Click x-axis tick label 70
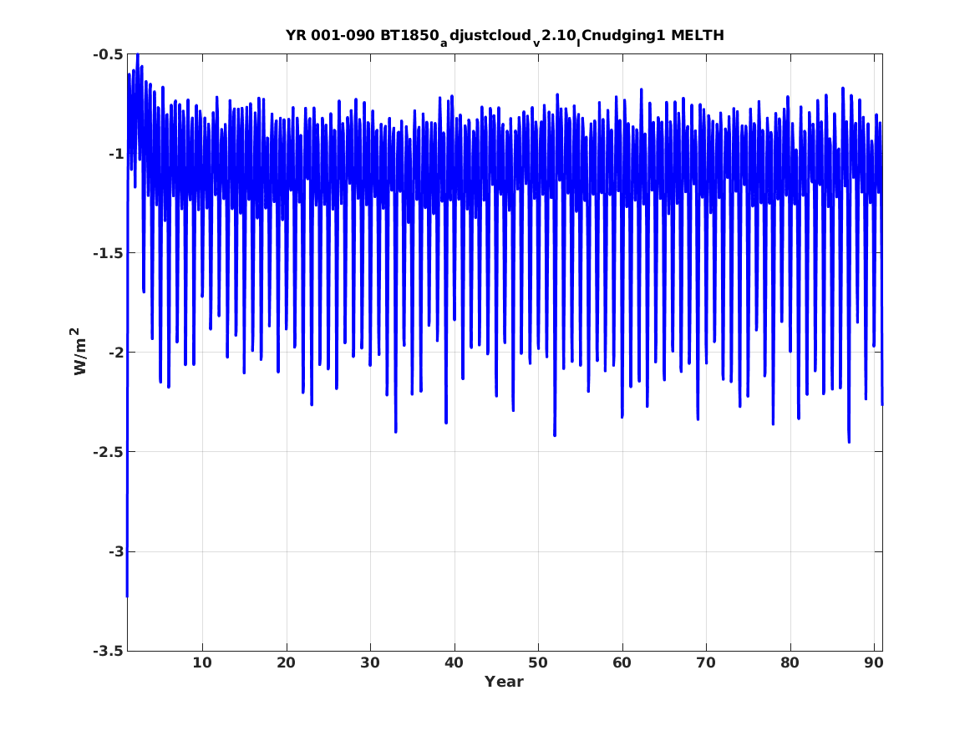Screen dimensions: 975x731 coord(706,662)
